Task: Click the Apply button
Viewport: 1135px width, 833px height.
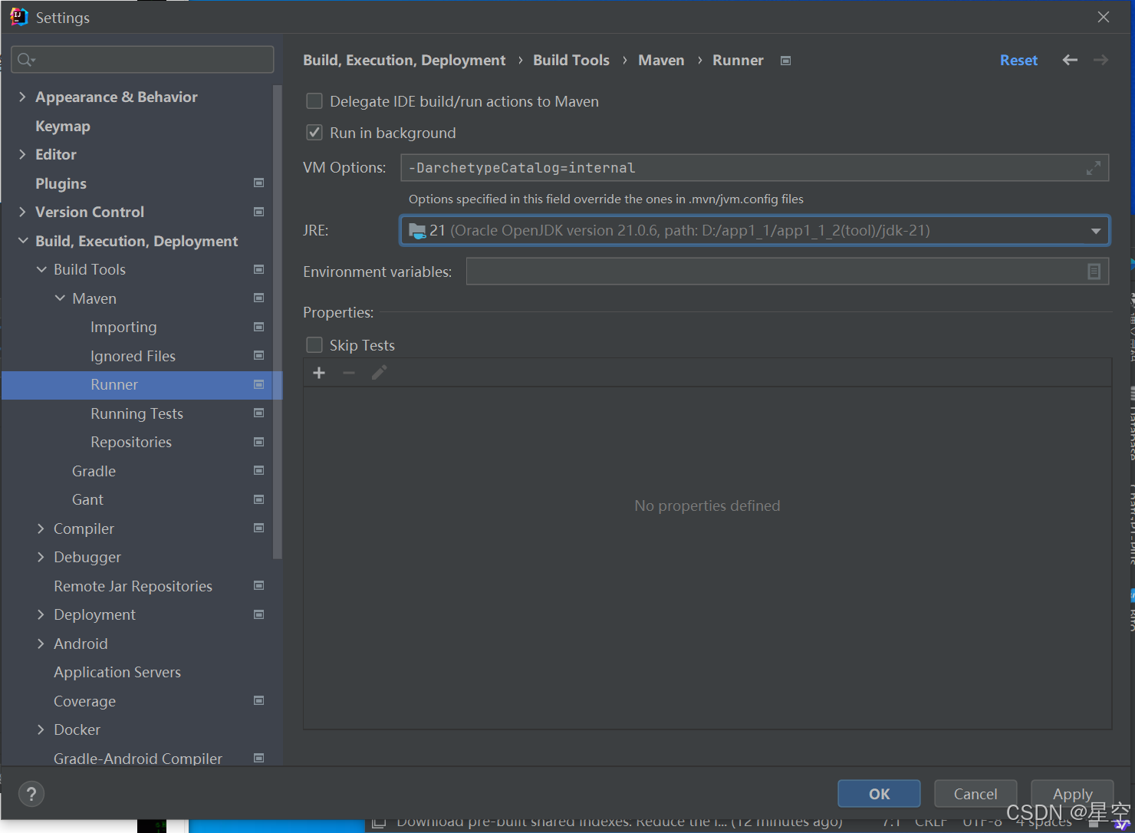Action: (1072, 794)
